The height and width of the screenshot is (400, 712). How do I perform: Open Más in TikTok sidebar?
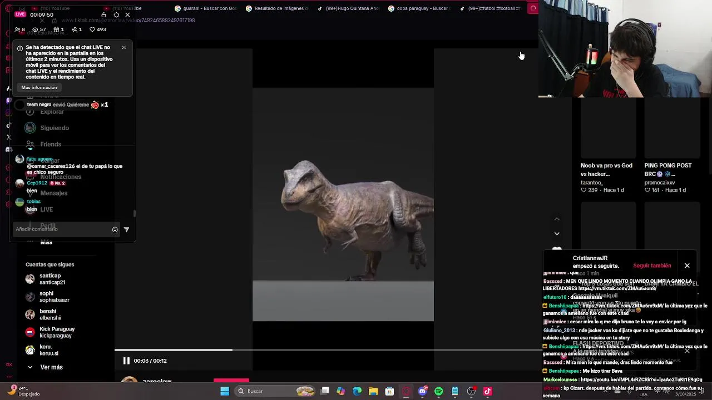(46, 242)
